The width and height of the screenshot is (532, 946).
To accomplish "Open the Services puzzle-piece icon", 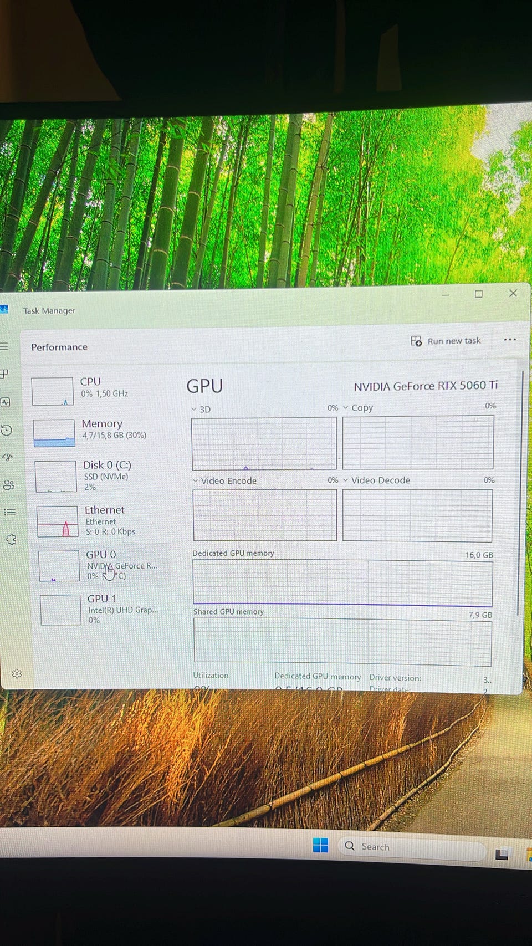I will (11, 539).
